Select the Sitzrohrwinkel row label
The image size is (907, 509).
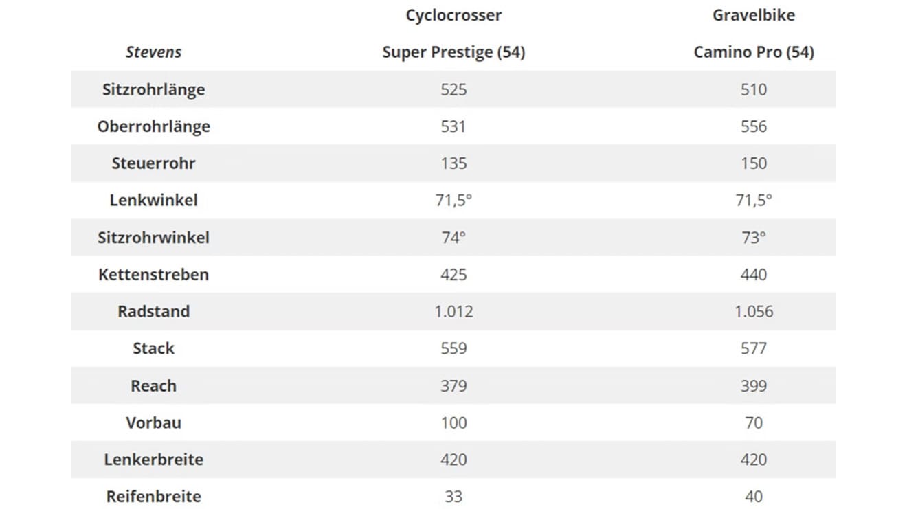coord(153,238)
